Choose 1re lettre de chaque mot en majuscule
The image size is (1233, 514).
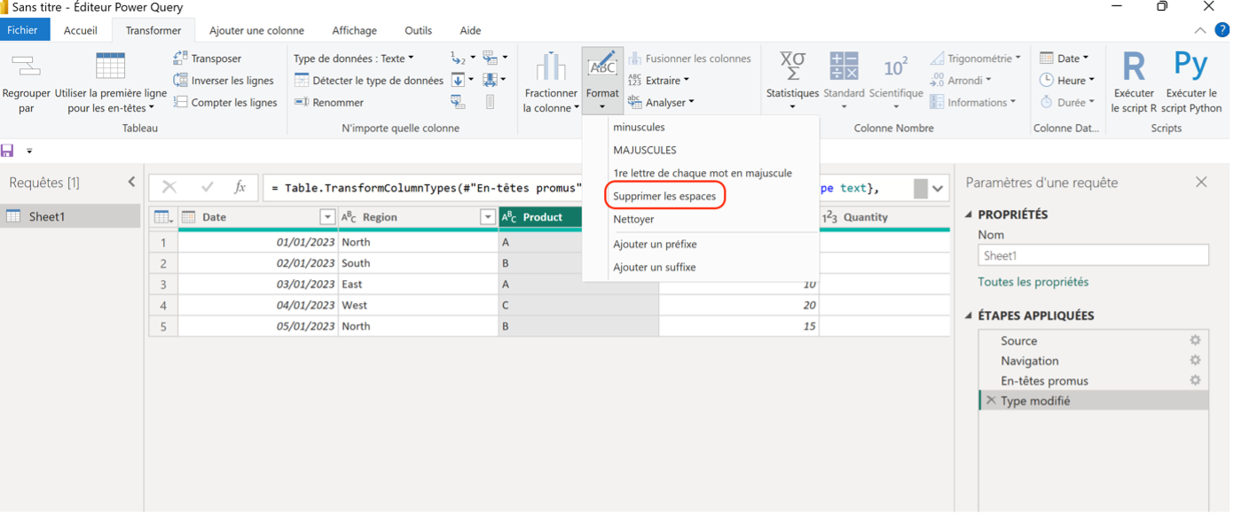[703, 173]
